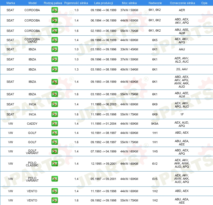The height and width of the screenshot is (205, 213).
Task: Click the Oznaczenie silnika header
Action: pos(182,3)
